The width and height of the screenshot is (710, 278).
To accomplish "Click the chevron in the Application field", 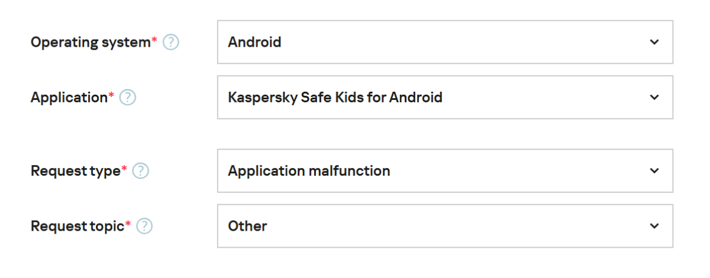I will tap(654, 97).
